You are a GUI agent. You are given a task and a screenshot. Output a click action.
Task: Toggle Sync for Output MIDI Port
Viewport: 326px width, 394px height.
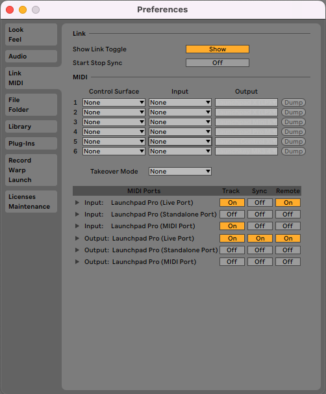point(260,262)
